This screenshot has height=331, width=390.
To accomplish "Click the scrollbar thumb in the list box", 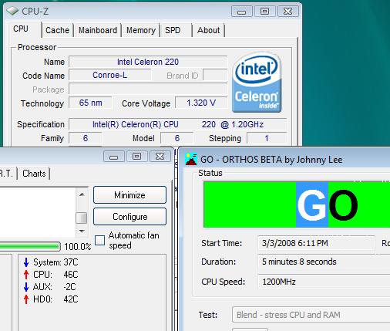I will [82, 218].
